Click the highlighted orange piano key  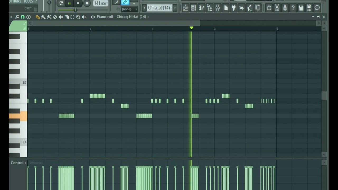click(x=18, y=116)
